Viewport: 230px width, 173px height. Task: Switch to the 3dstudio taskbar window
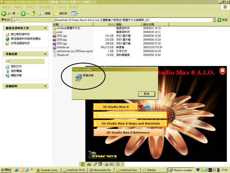154,170
